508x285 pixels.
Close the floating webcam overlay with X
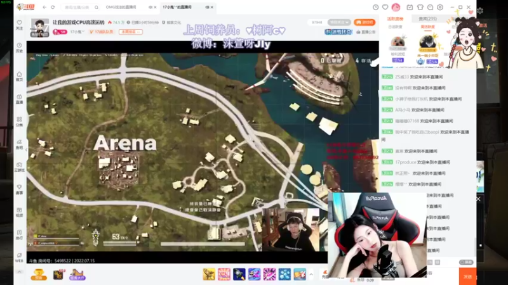pos(478,199)
